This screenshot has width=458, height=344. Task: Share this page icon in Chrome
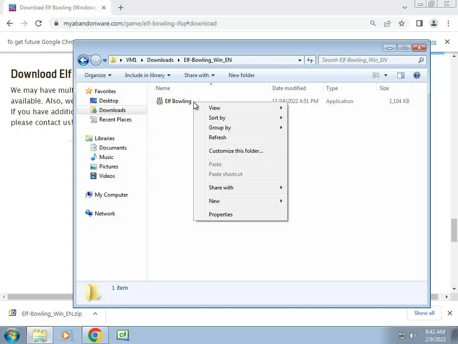click(387, 23)
